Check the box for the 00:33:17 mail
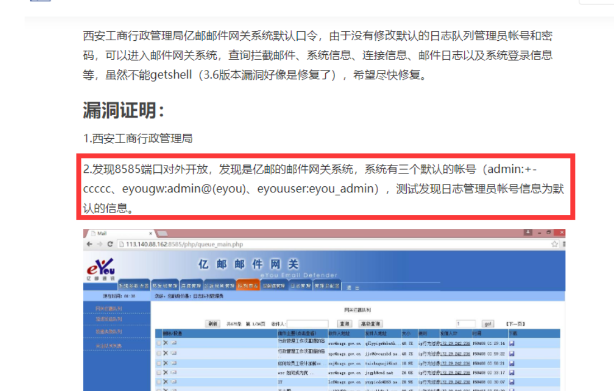The image size is (614, 391). point(159,373)
